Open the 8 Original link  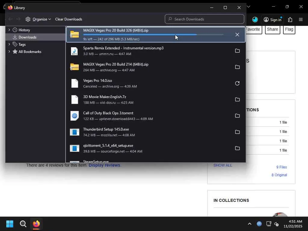(x=279, y=175)
